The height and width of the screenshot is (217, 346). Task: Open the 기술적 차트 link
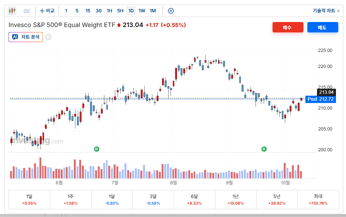326,10
